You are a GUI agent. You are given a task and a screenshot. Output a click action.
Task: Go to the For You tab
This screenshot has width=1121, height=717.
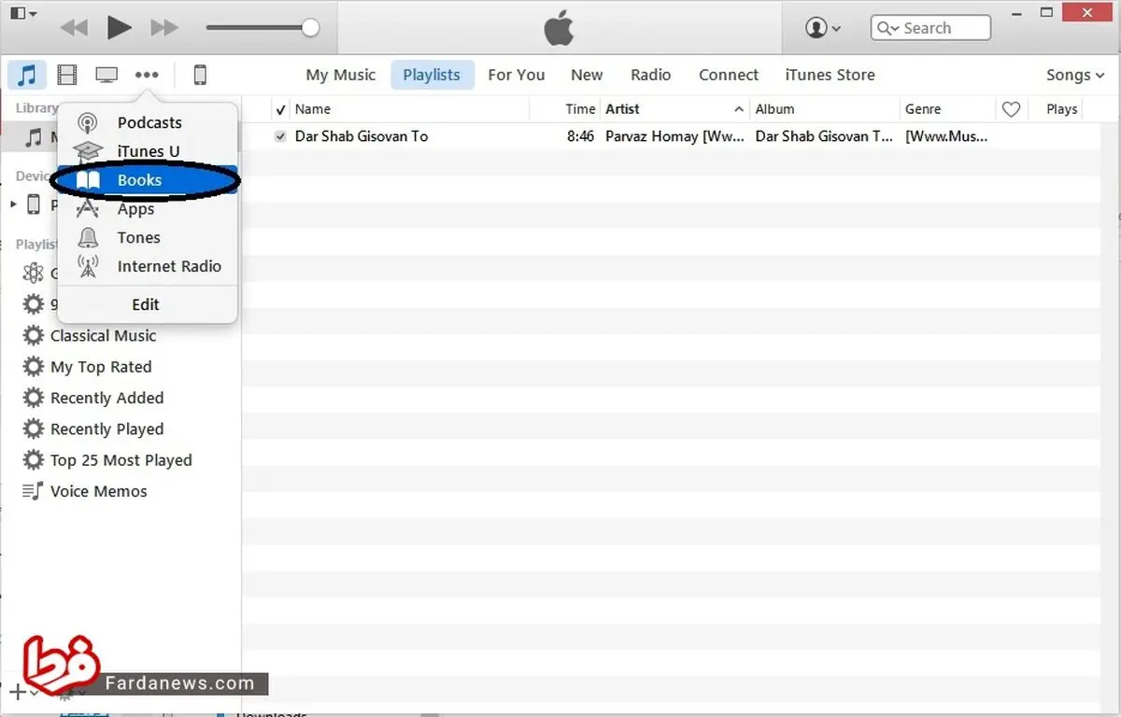coord(517,75)
